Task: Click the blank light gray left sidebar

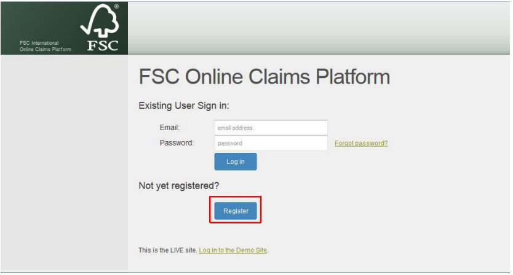Action: [x=64, y=162]
